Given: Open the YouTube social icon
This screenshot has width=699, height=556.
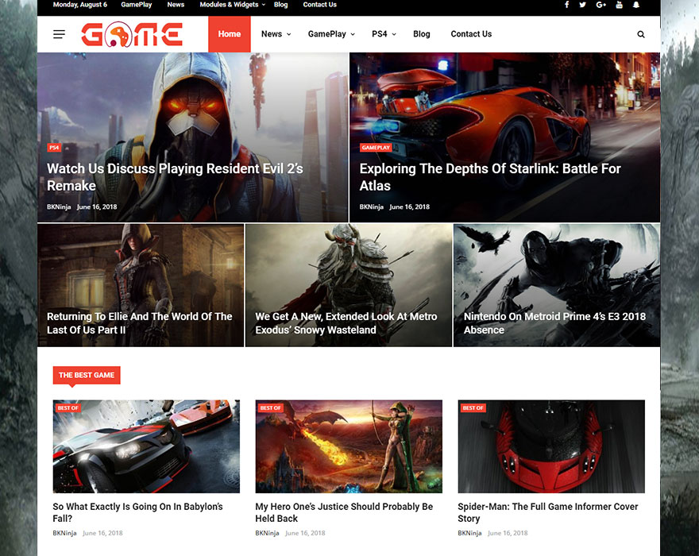Looking at the screenshot, I should [620, 5].
